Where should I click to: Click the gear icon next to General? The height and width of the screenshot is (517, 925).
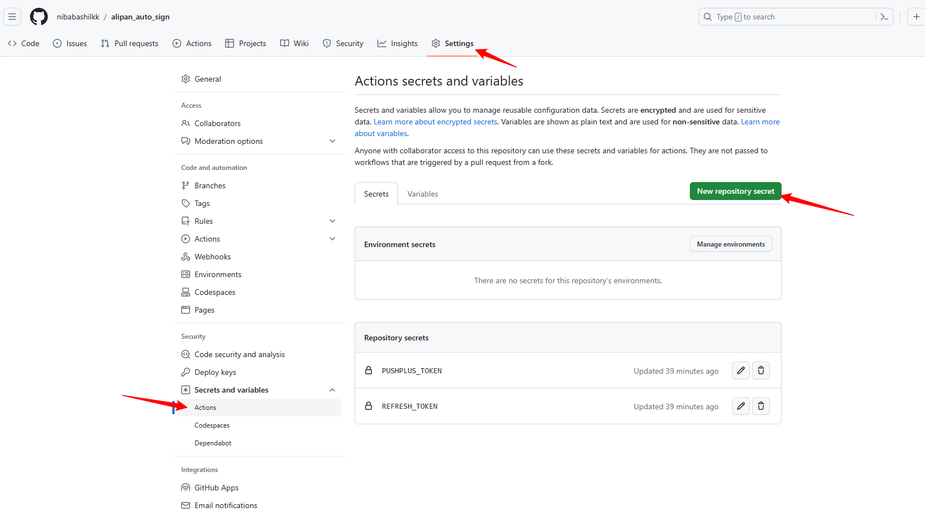click(186, 79)
